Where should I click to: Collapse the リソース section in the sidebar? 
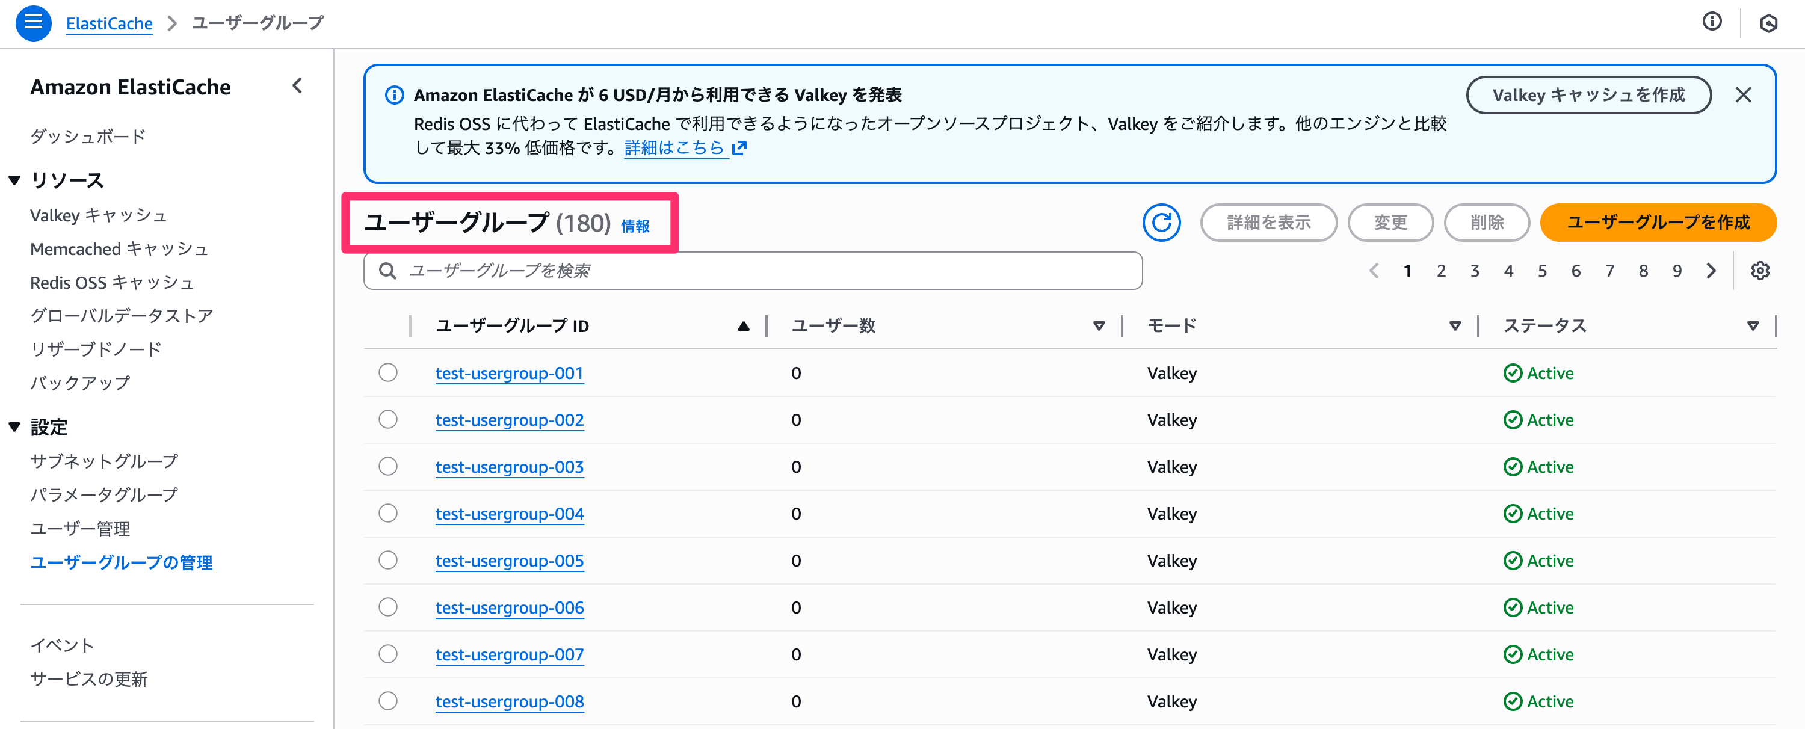click(x=14, y=180)
